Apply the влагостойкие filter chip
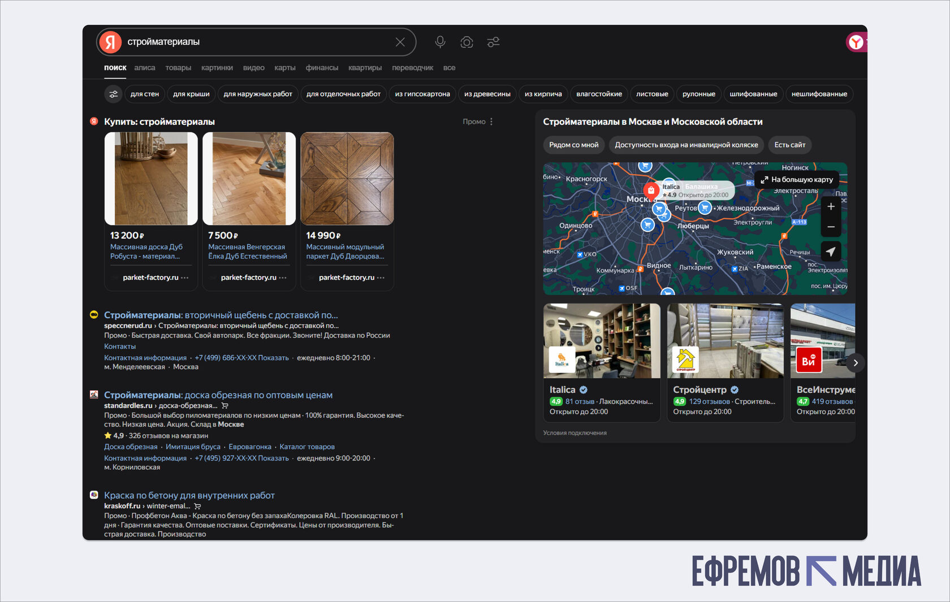 [x=599, y=94]
